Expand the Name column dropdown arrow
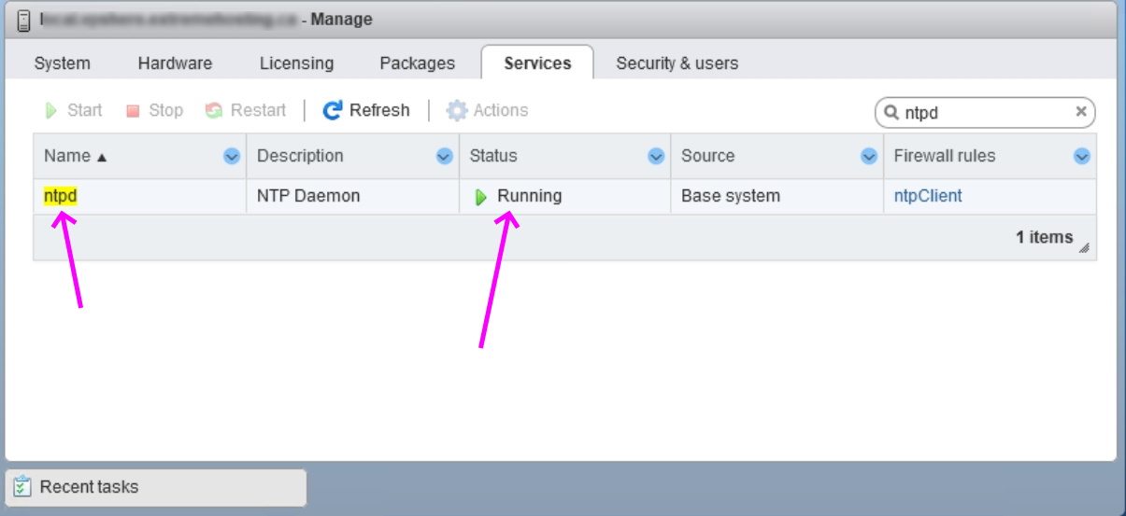1126x516 pixels. tap(232, 157)
